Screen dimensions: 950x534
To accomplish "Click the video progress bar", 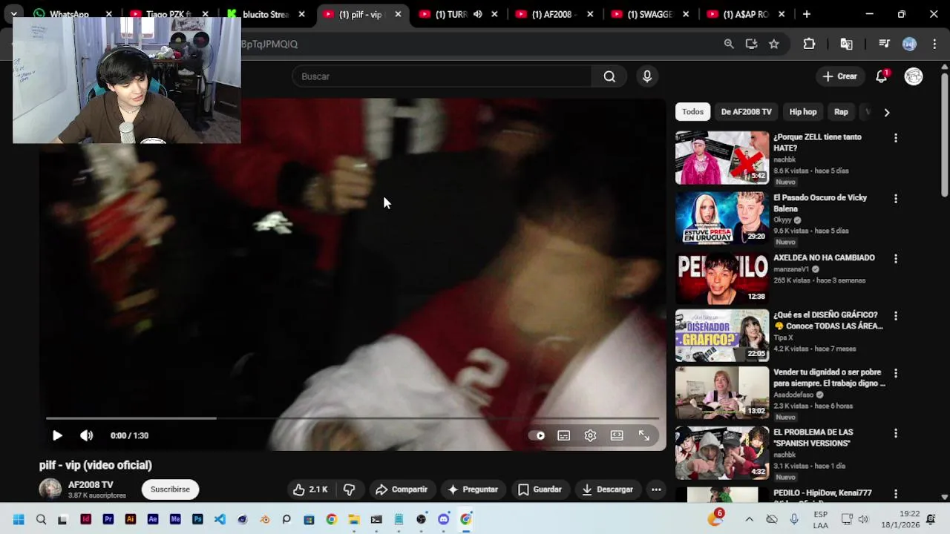I will pos(353,418).
